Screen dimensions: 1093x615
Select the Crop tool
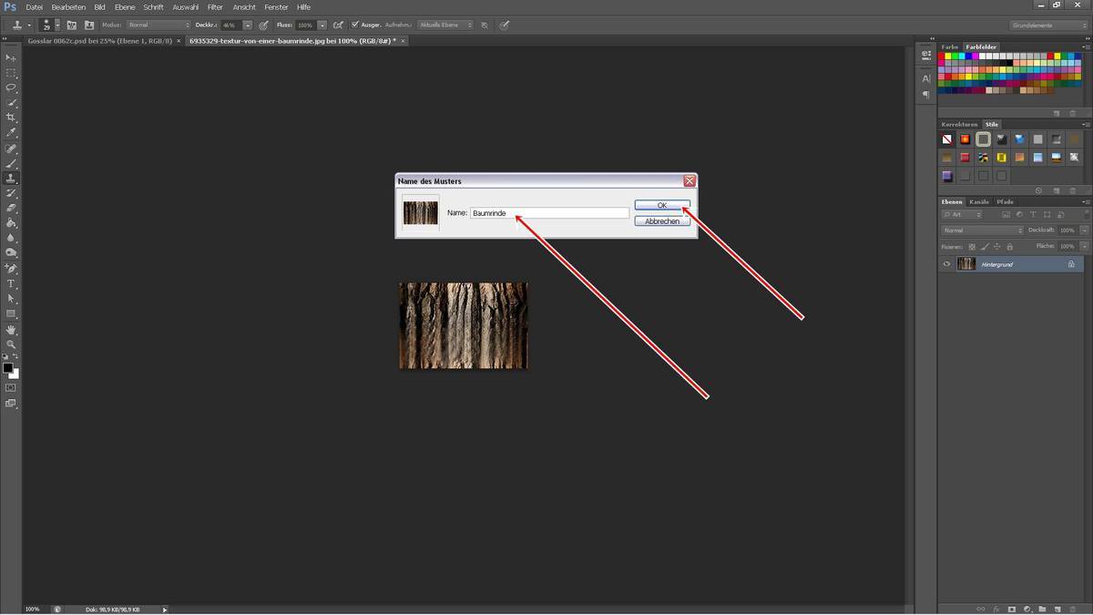[11, 118]
